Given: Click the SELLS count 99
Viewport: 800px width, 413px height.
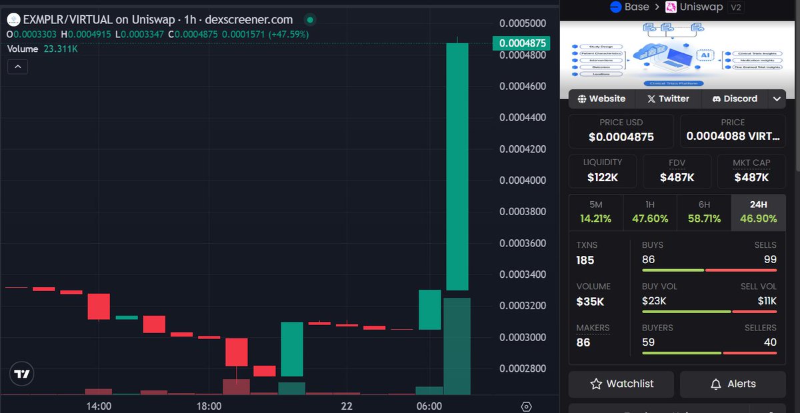Looking at the screenshot, I should (770, 260).
